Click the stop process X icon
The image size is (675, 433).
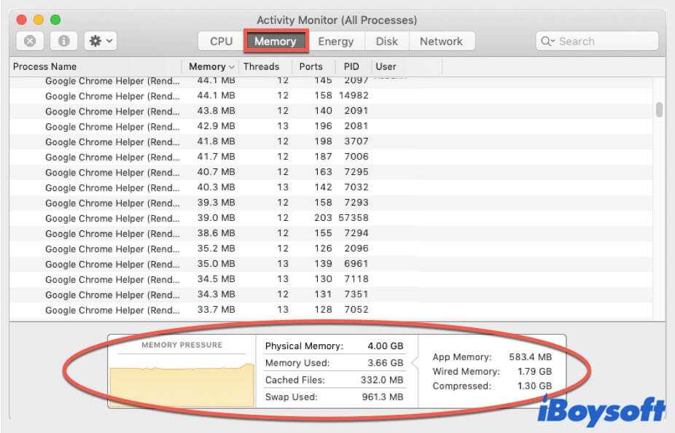(x=30, y=42)
